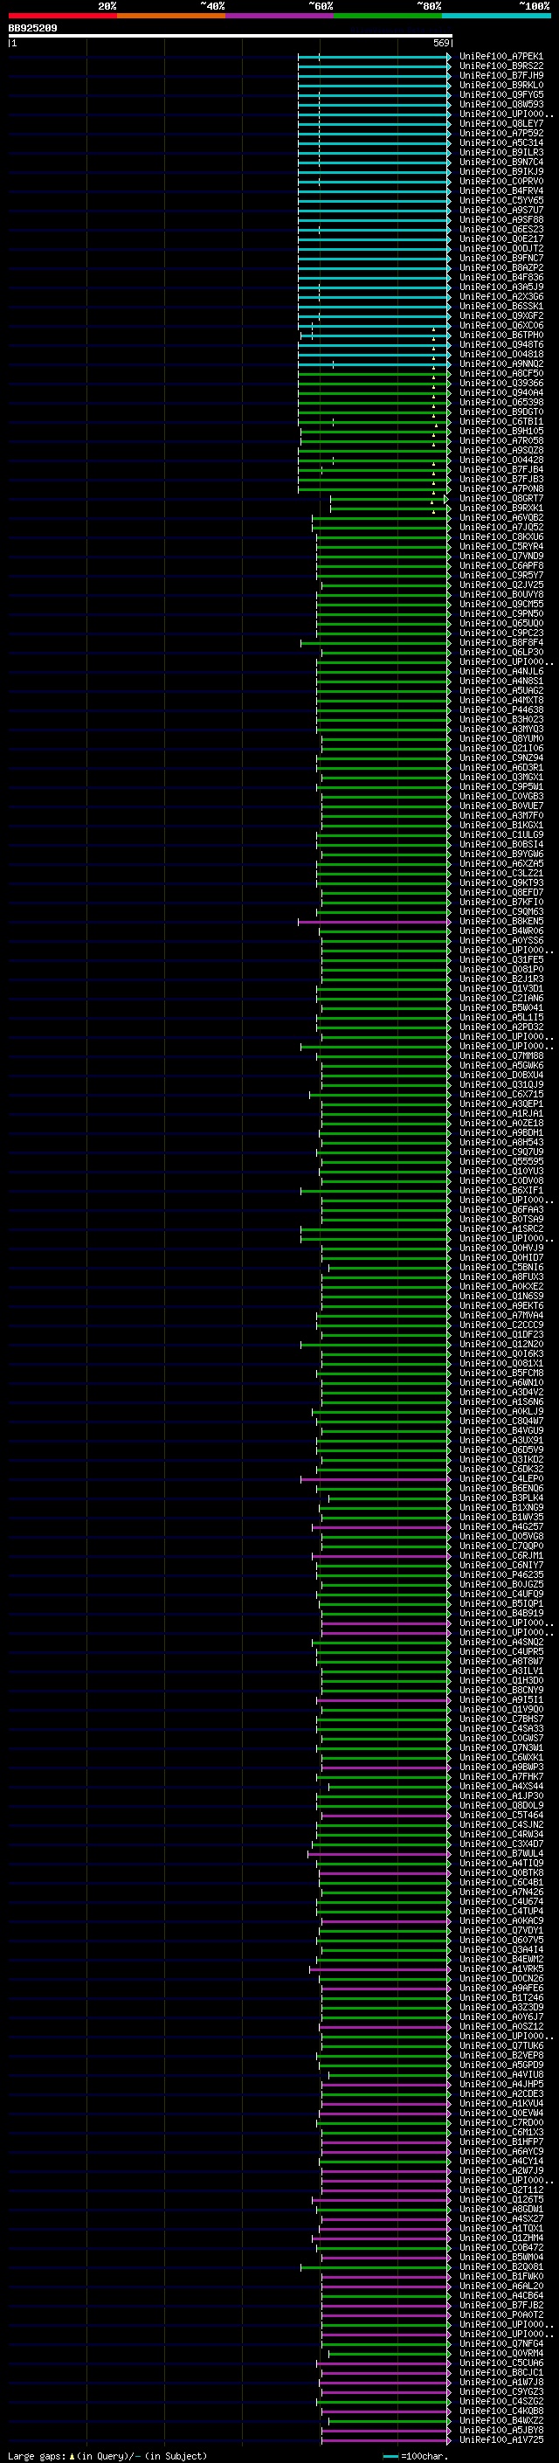The width and height of the screenshot is (559, 2463).
Task: Open hit UniRef100_Q9FYG5
Action: click(x=500, y=94)
